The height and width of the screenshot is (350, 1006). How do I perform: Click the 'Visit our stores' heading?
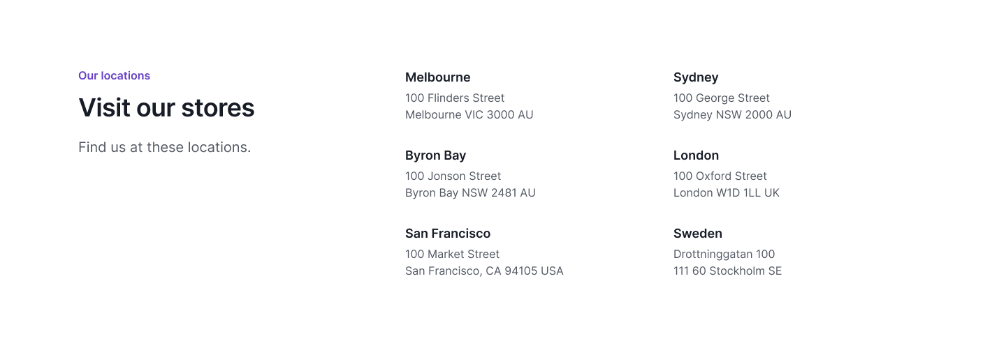tap(166, 107)
